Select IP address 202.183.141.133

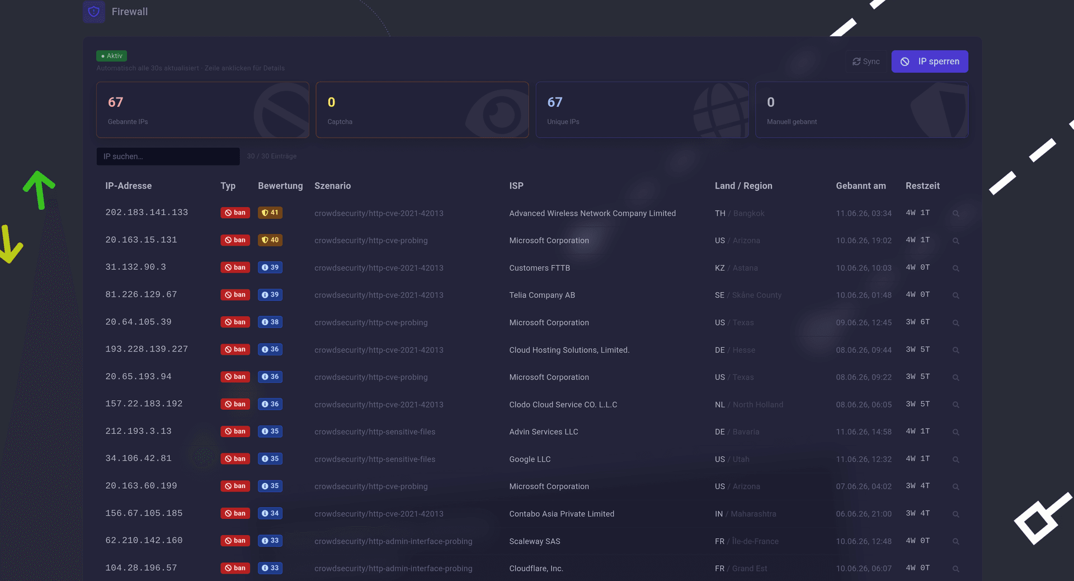(147, 212)
